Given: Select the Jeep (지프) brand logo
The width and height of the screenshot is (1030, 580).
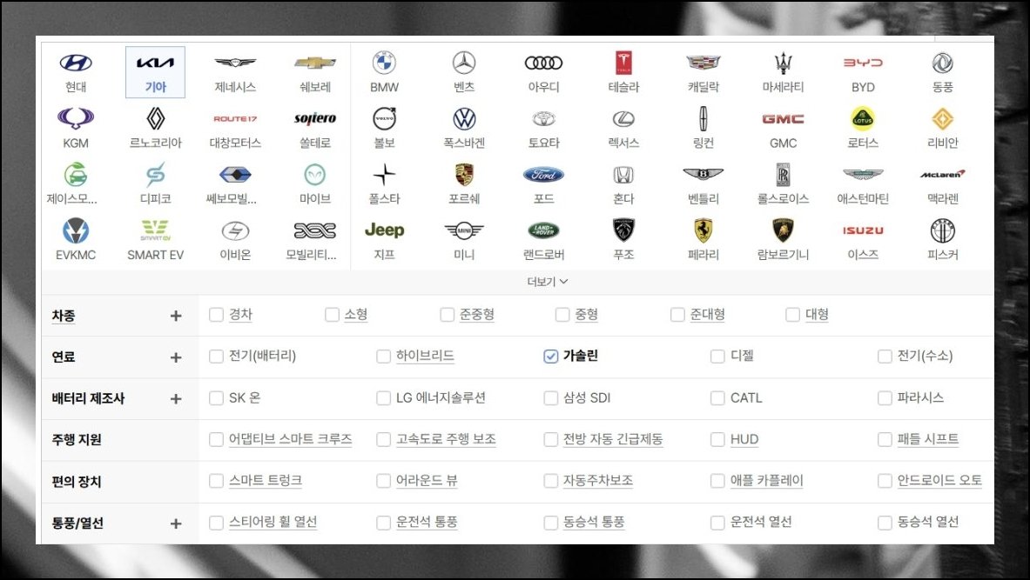Looking at the screenshot, I should point(384,230).
